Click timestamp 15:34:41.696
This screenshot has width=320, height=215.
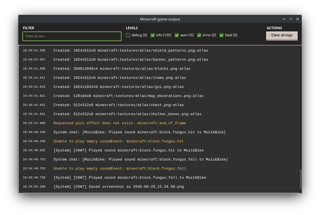coord(34,123)
